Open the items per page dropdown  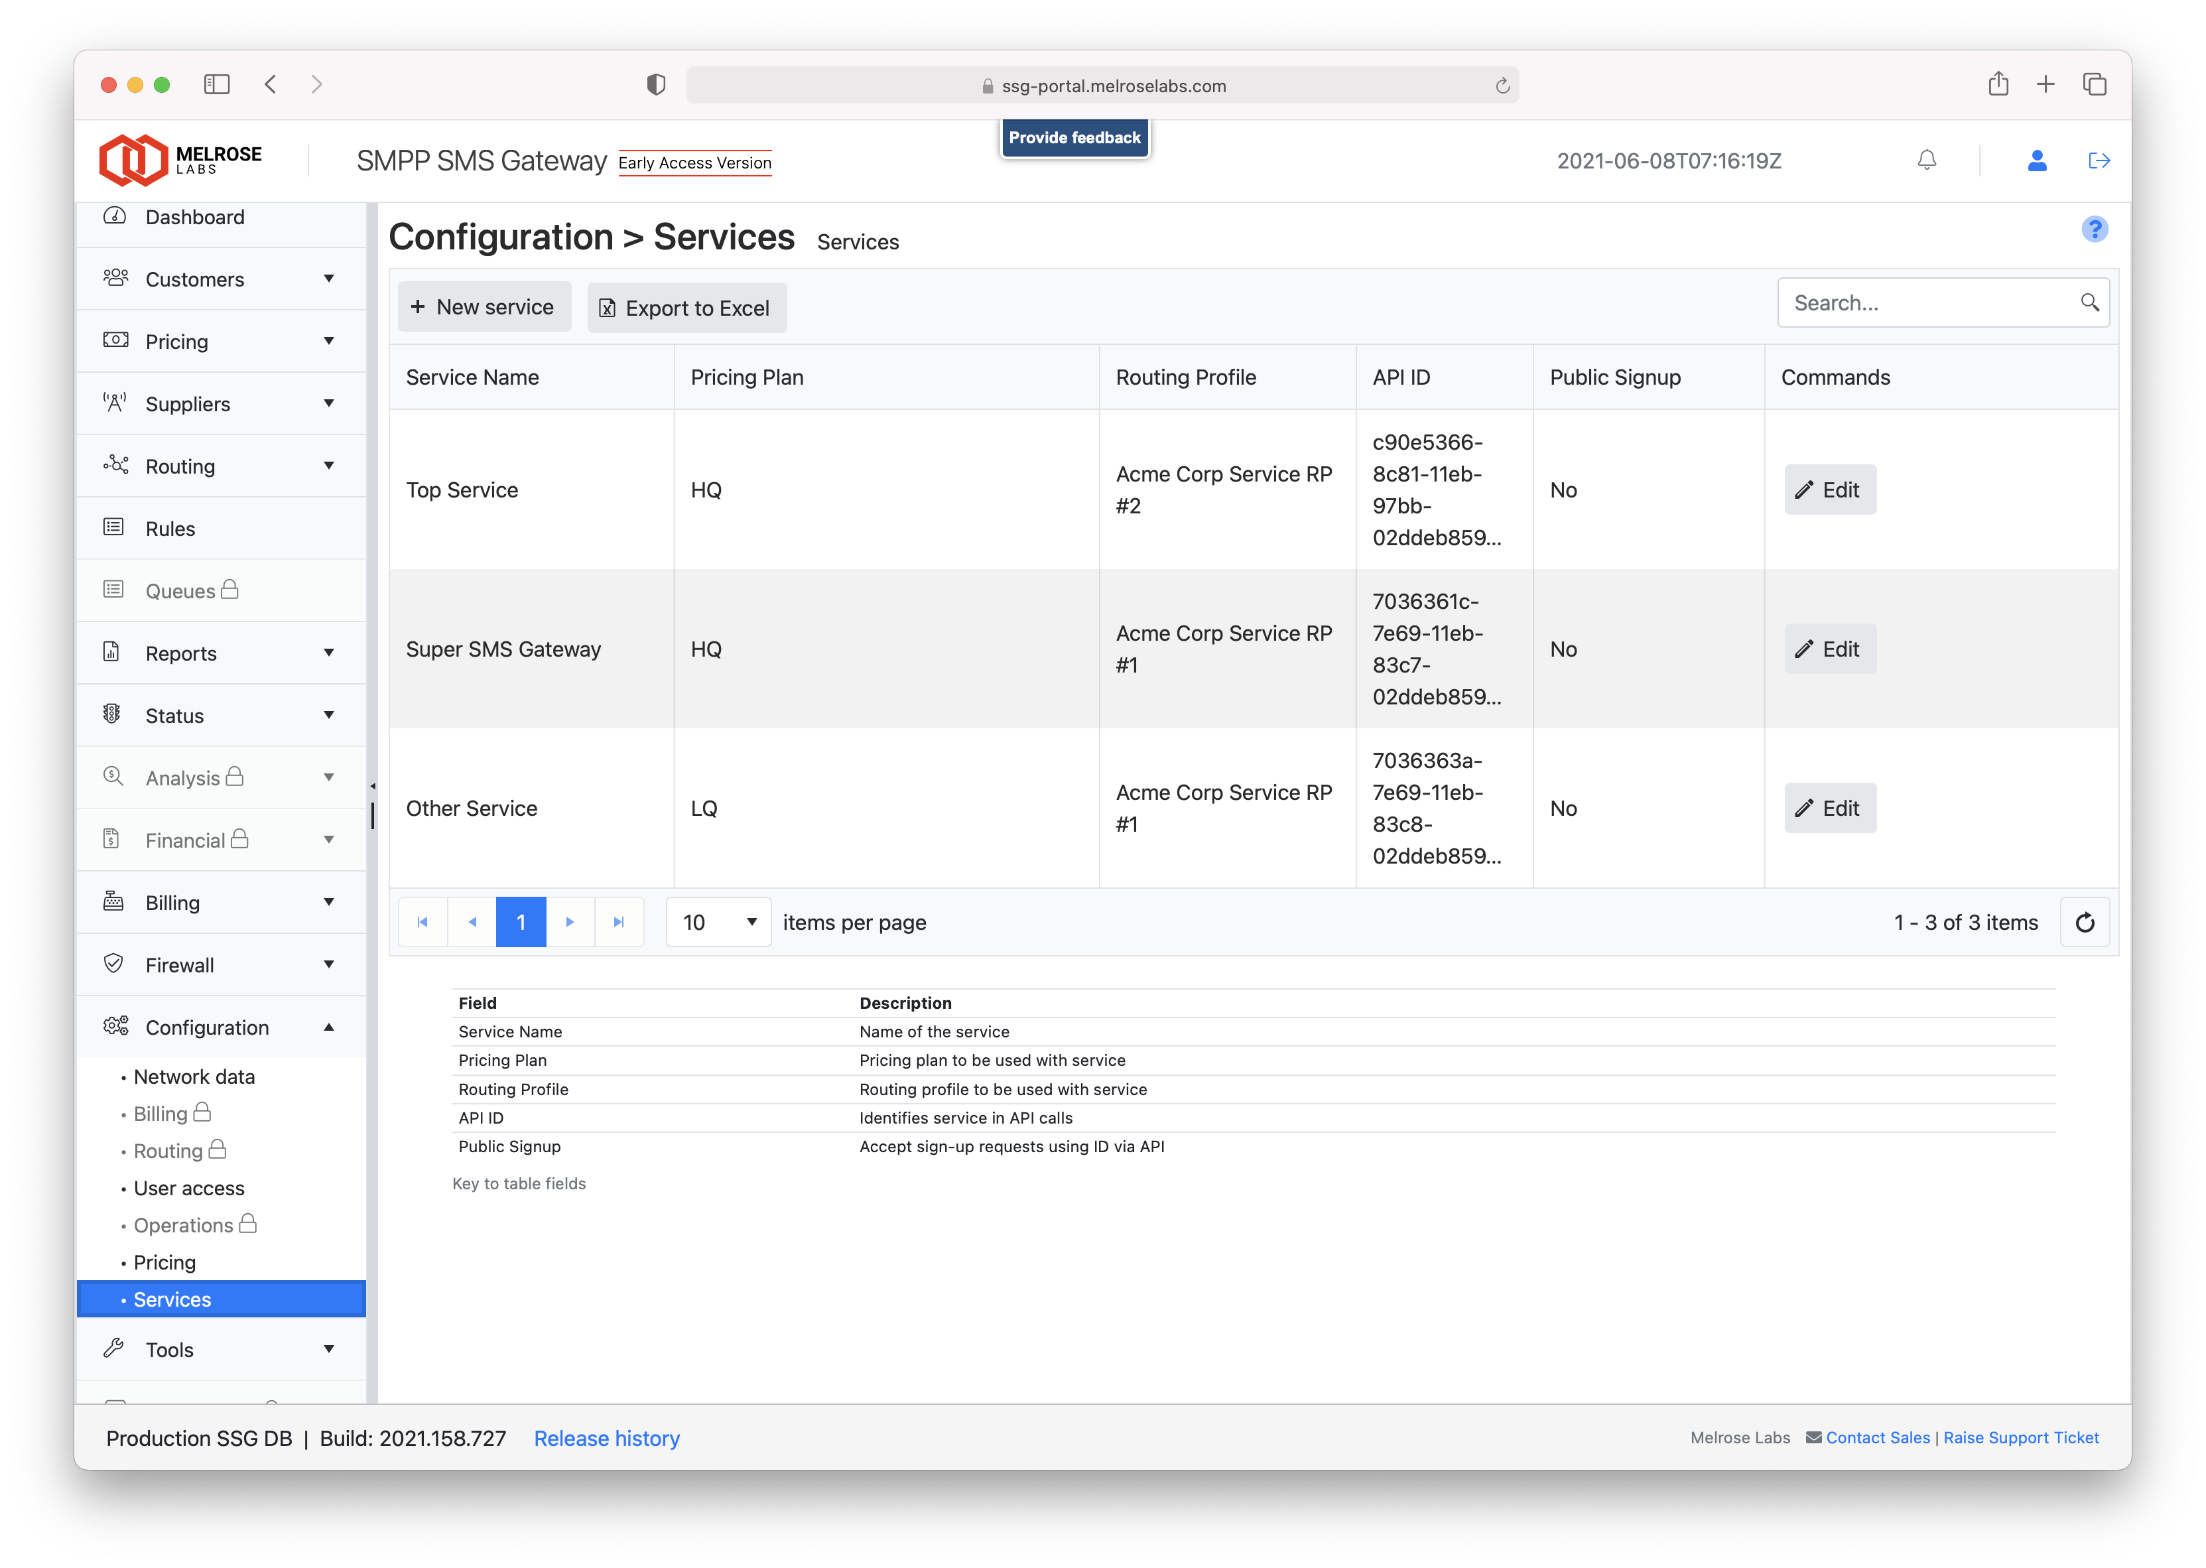[718, 922]
